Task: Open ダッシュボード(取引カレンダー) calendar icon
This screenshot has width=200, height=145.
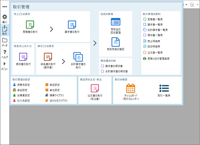Action: pos(131,88)
